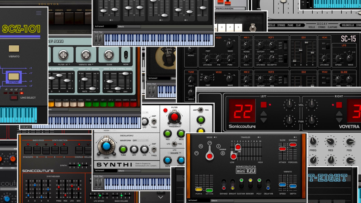Image resolution: width=361 pixels, height=203 pixels.
Task: Select square wave mode icon on mini 700
Action: pos(201,146)
